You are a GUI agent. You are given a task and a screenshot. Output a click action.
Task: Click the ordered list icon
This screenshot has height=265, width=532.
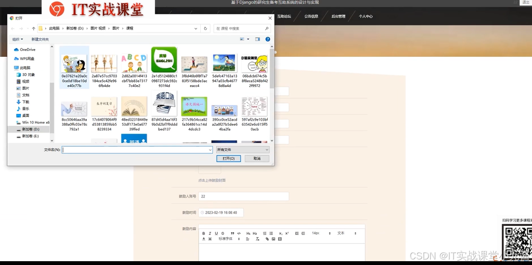[x=264, y=233]
